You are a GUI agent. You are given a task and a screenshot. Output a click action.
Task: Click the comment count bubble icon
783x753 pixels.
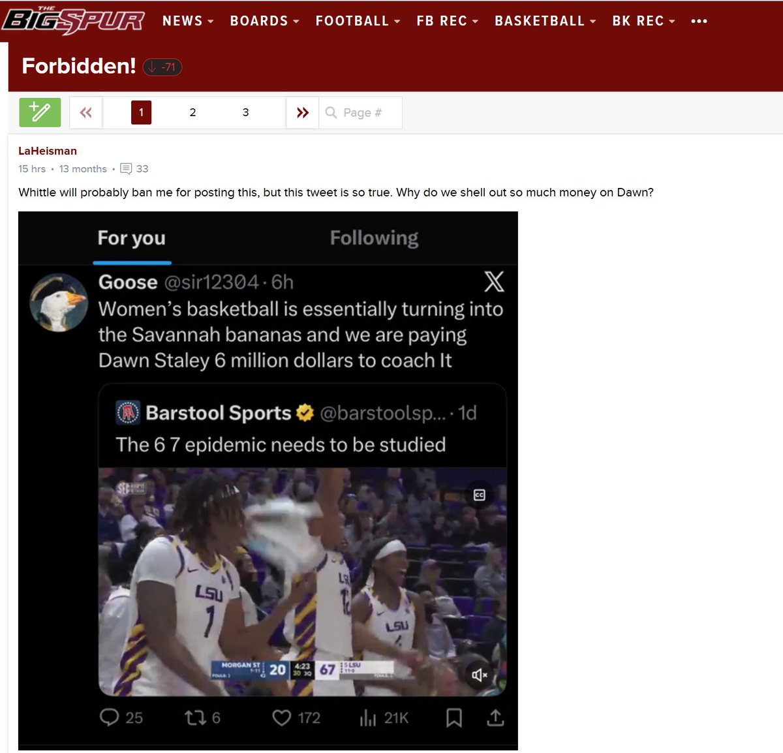click(x=127, y=168)
